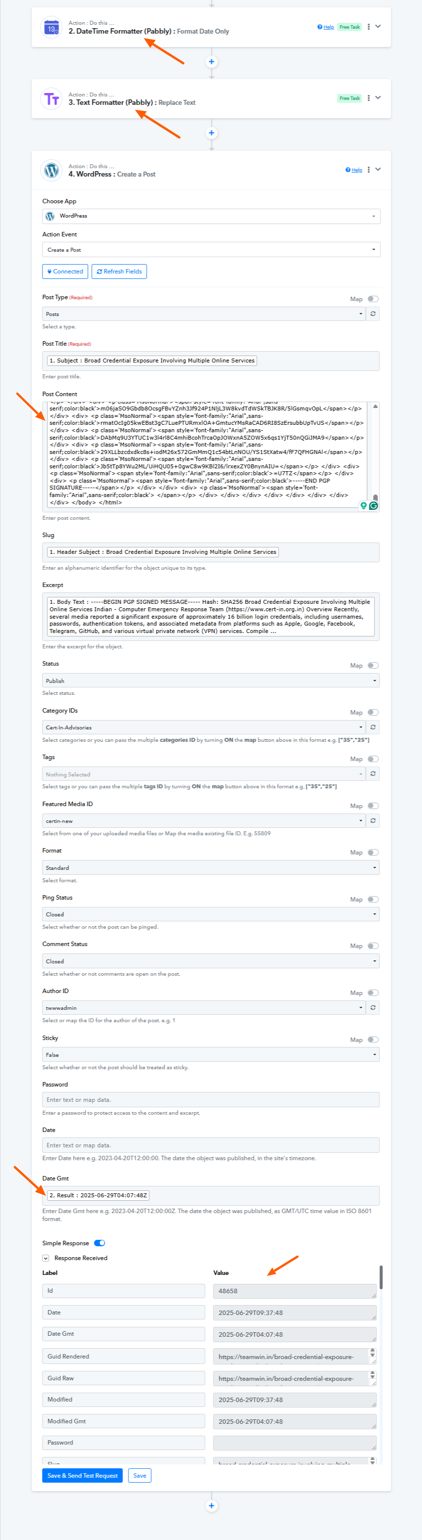This screenshot has height=1540, width=422.
Task: Click the WordPress logo in step 4
Action: click(x=51, y=171)
